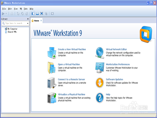
Task: Click the Library search input field
Action: pos(15,23)
